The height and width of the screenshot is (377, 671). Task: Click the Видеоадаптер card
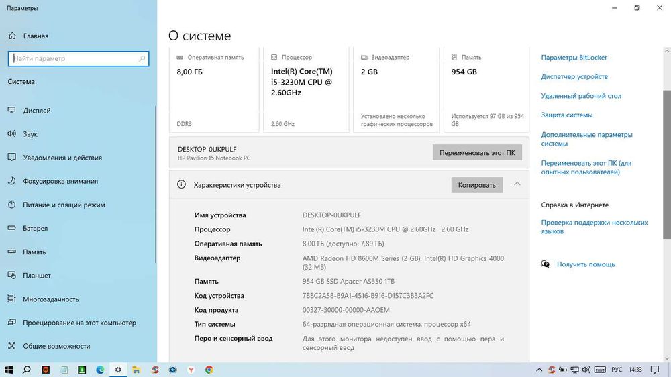tap(397, 90)
